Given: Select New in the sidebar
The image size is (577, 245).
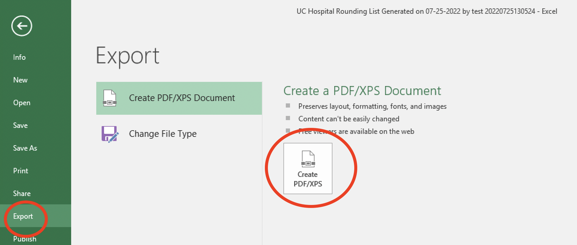Looking at the screenshot, I should (20, 80).
